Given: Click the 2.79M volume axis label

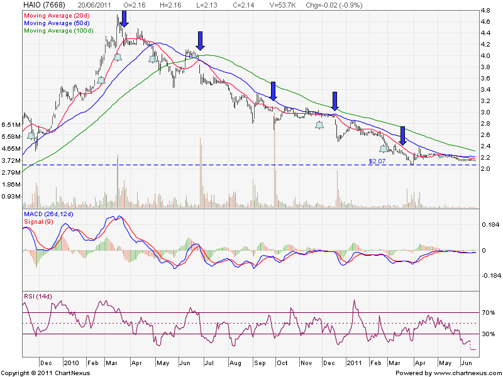Looking at the screenshot, I should [11, 172].
